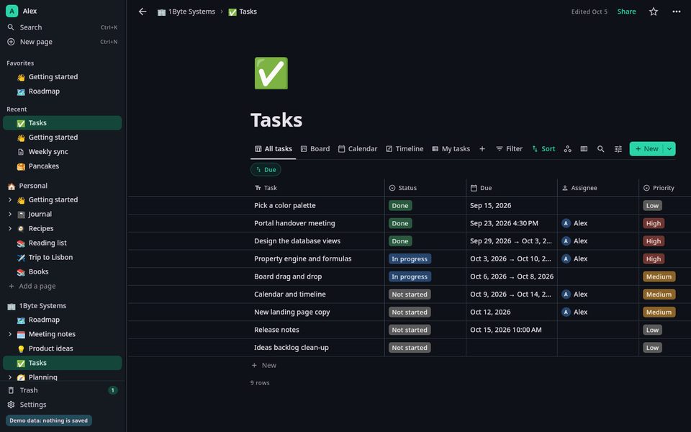Click due date 'Oct 12, 2026'

(490, 312)
